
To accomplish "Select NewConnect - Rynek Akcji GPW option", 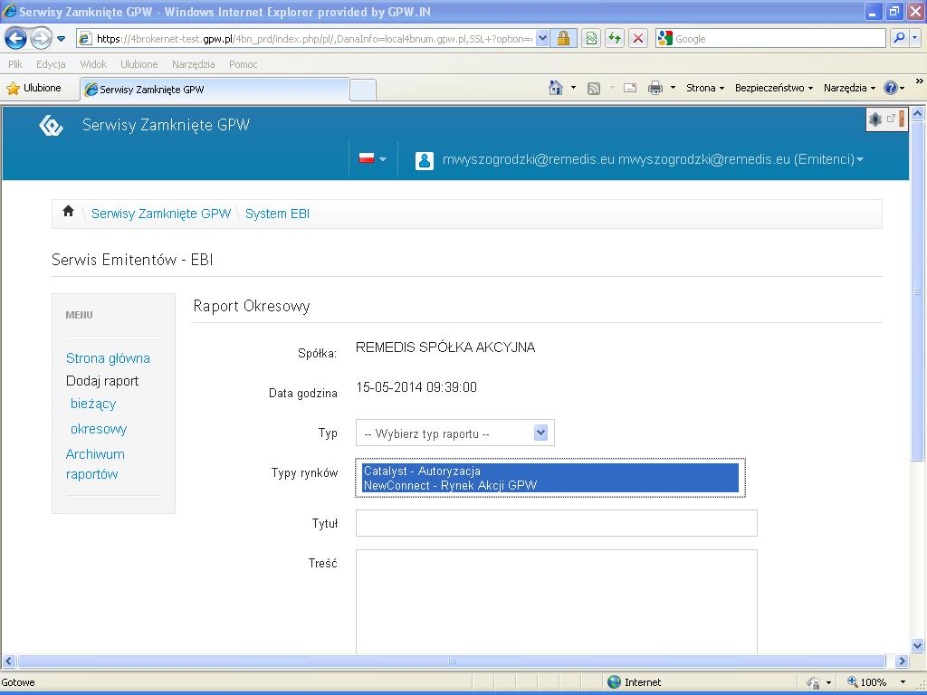I will pyautogui.click(x=550, y=485).
